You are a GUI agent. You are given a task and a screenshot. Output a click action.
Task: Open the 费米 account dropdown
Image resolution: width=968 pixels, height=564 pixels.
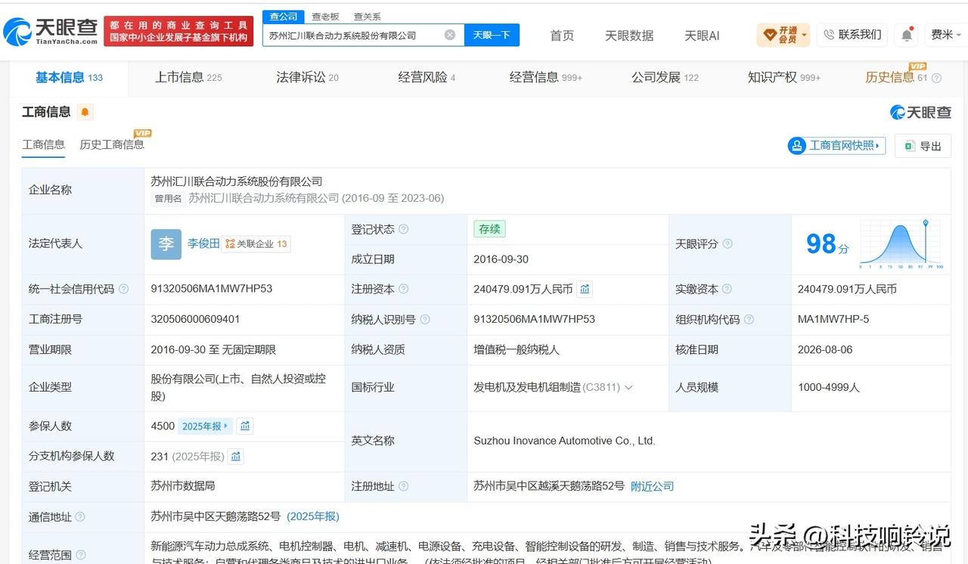pos(946,35)
